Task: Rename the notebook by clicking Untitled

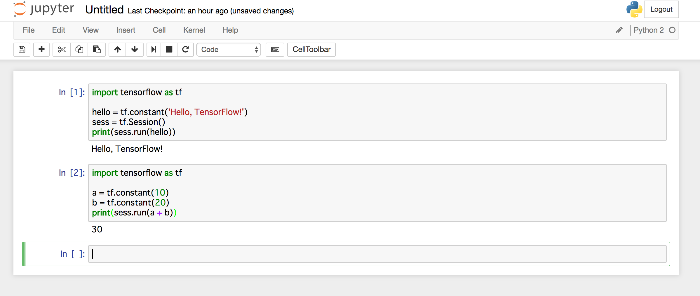Action: pos(105,10)
